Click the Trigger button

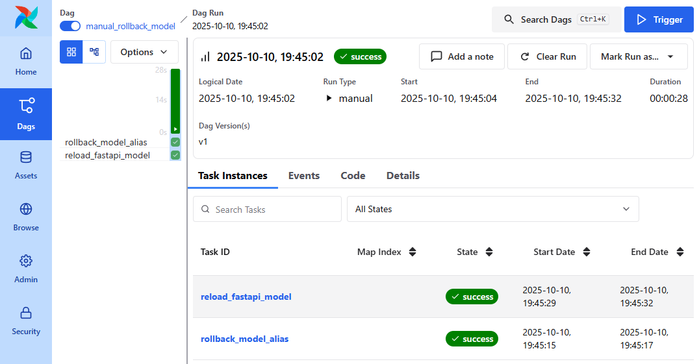[x=659, y=19]
